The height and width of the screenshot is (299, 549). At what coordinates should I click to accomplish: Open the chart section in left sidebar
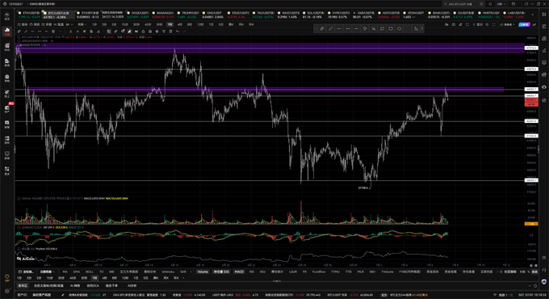[x=6, y=32]
